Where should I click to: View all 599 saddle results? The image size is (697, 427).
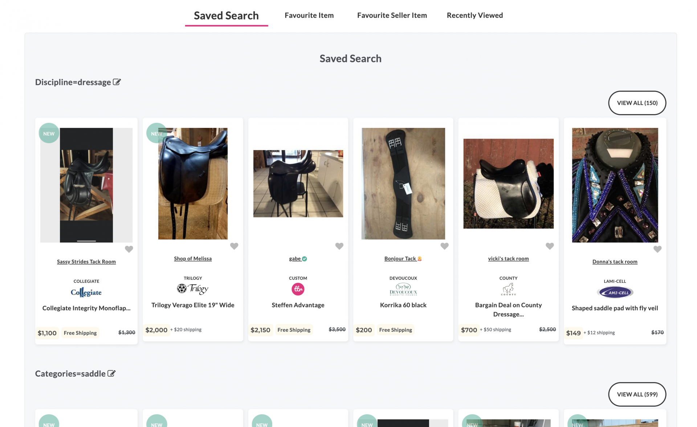(637, 394)
